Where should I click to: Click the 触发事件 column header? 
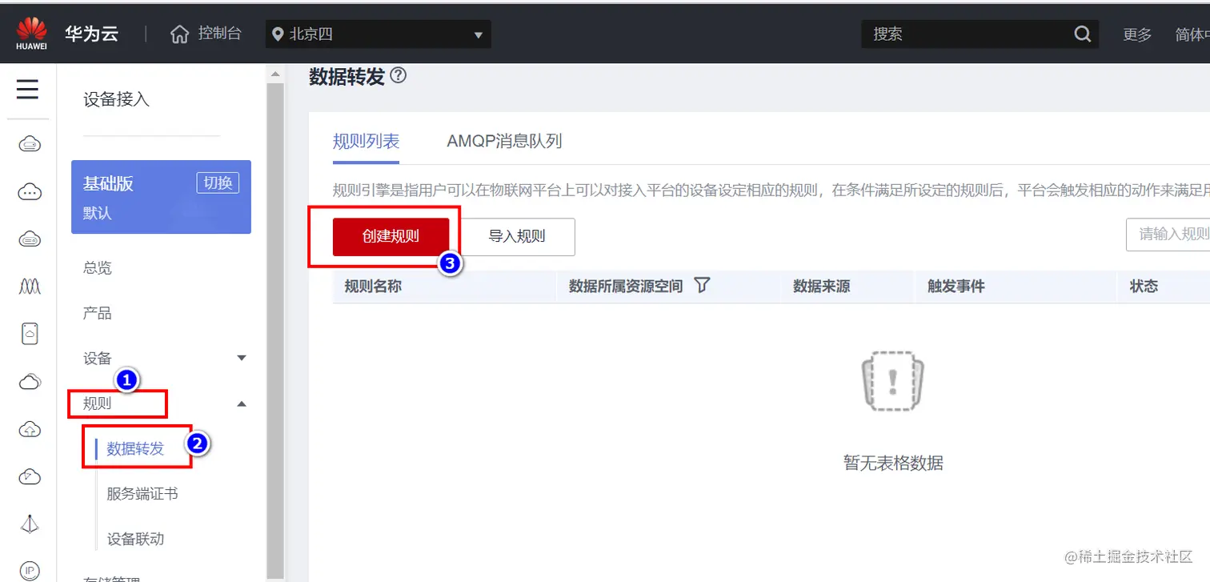[x=956, y=286]
